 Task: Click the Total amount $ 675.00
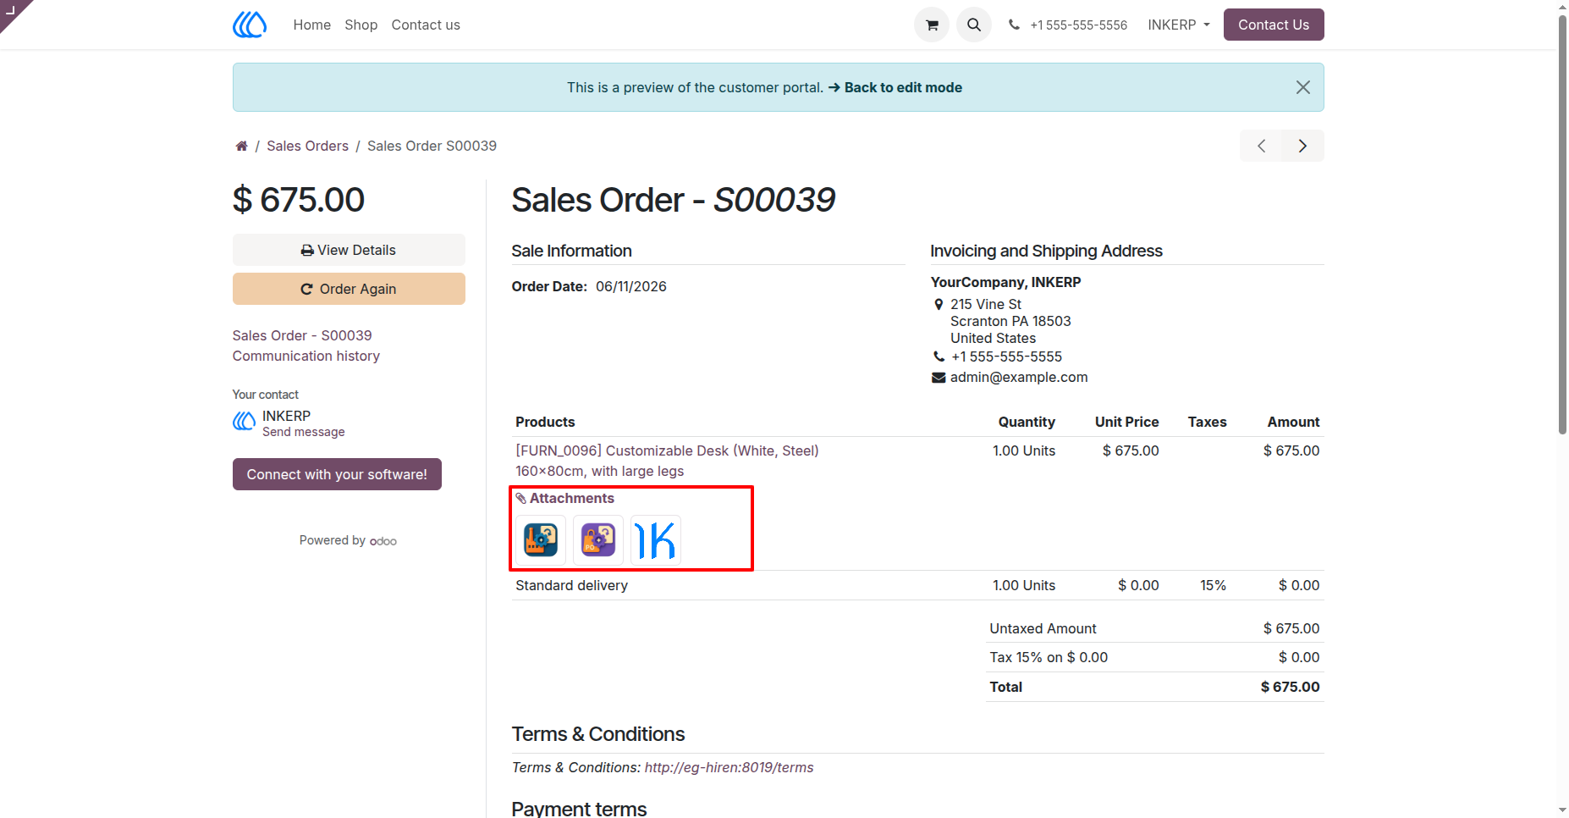click(x=1291, y=687)
